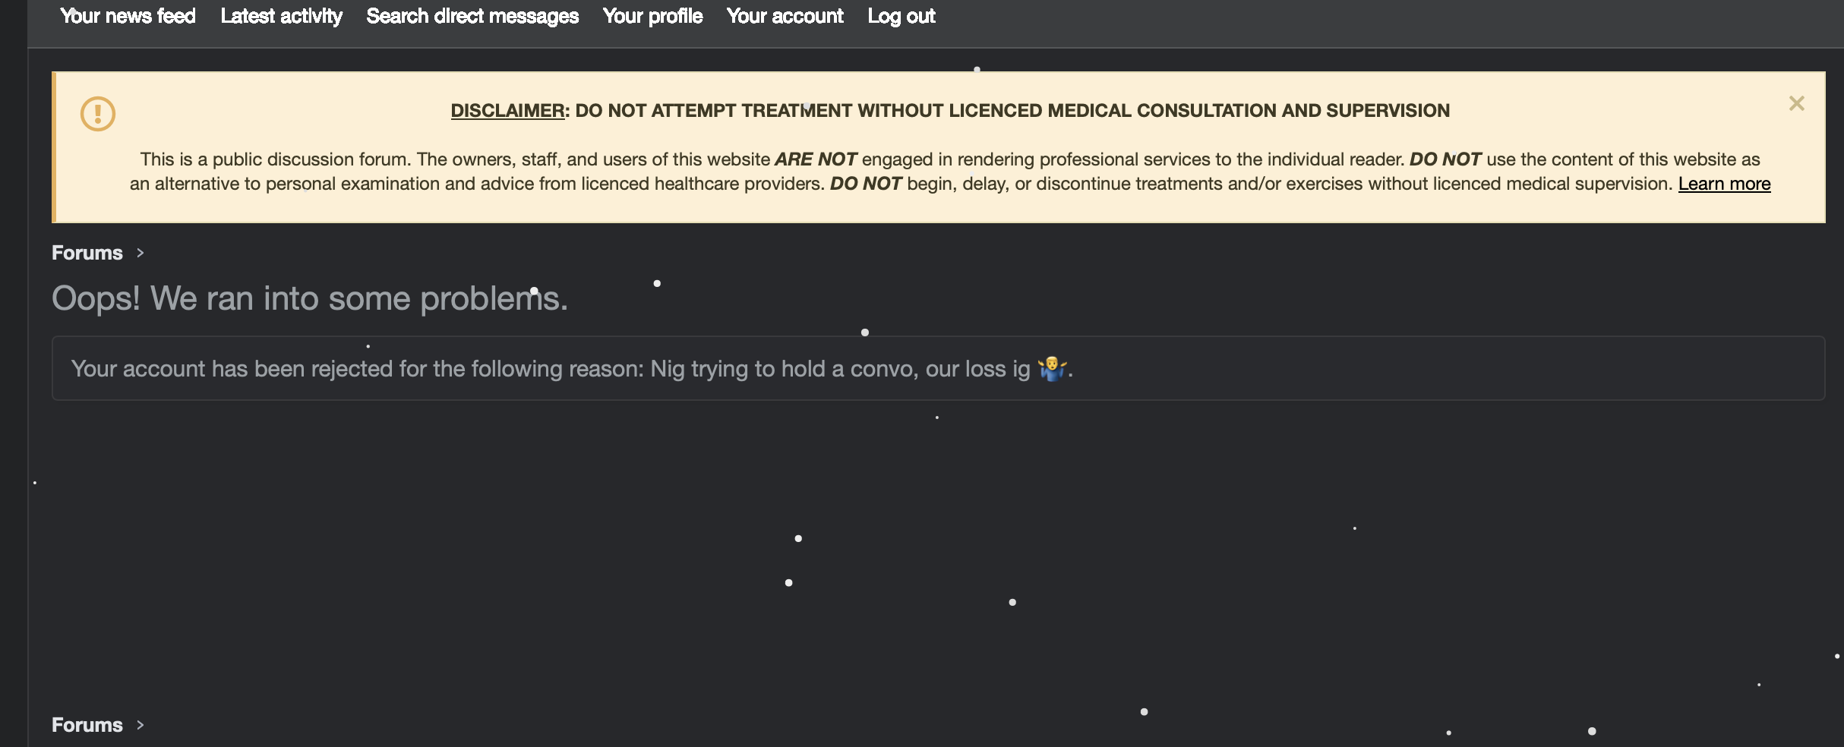1844x747 pixels.
Task: Click the italic 'ARE NOT' text in disclaimer
Action: pos(816,159)
